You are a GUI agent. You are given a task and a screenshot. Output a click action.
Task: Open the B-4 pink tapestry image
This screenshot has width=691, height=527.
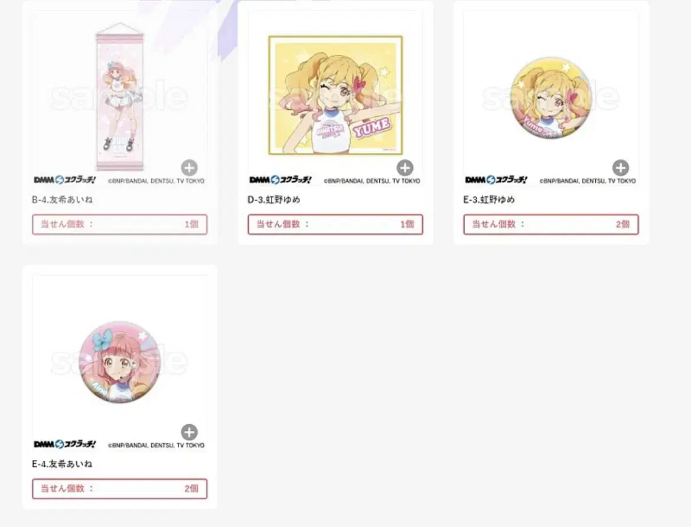(x=120, y=96)
